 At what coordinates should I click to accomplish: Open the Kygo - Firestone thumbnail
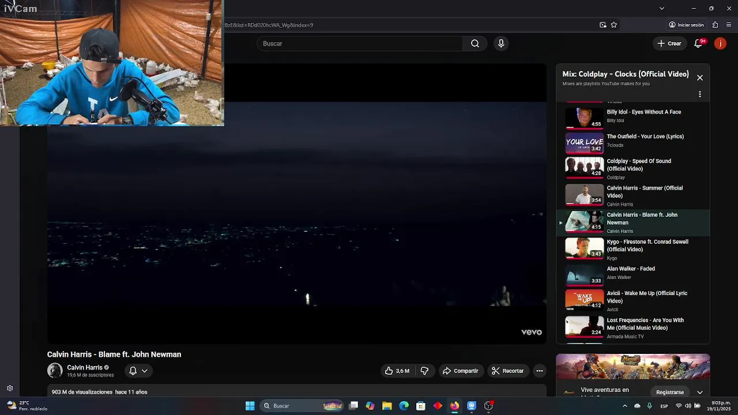(x=584, y=248)
